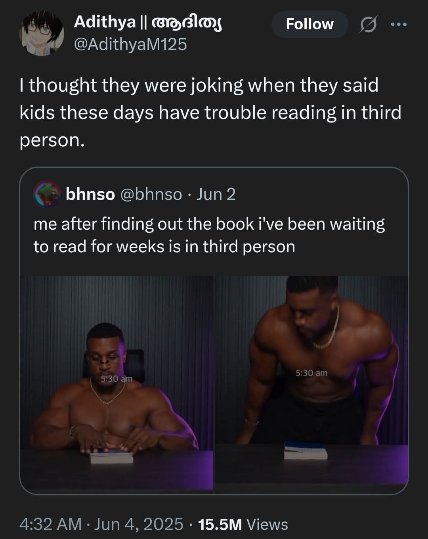Click the book on the desk in left photo

111,457
